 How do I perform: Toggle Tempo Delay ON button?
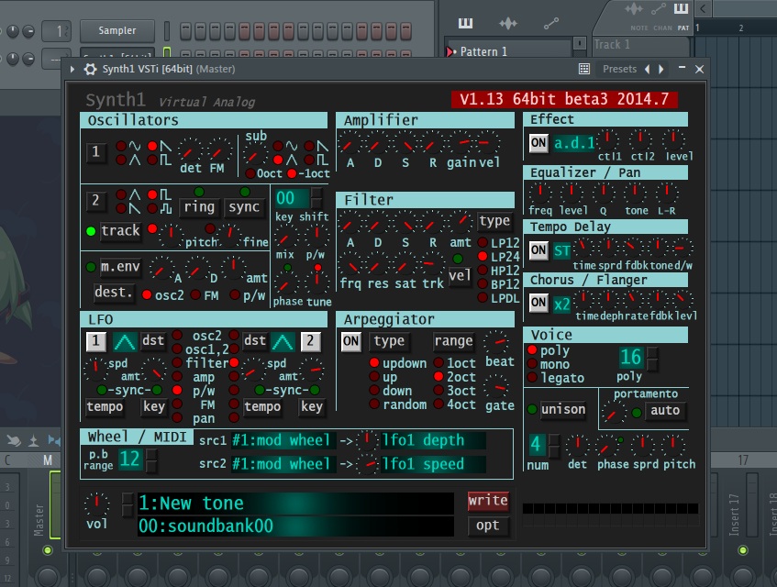538,249
